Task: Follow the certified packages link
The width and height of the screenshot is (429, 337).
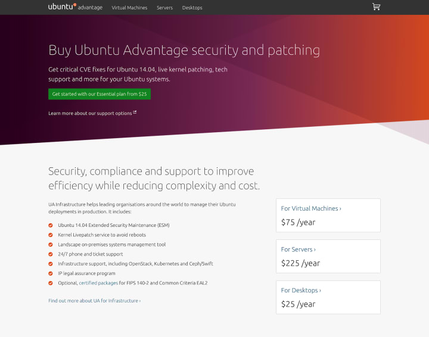Action: [98, 283]
